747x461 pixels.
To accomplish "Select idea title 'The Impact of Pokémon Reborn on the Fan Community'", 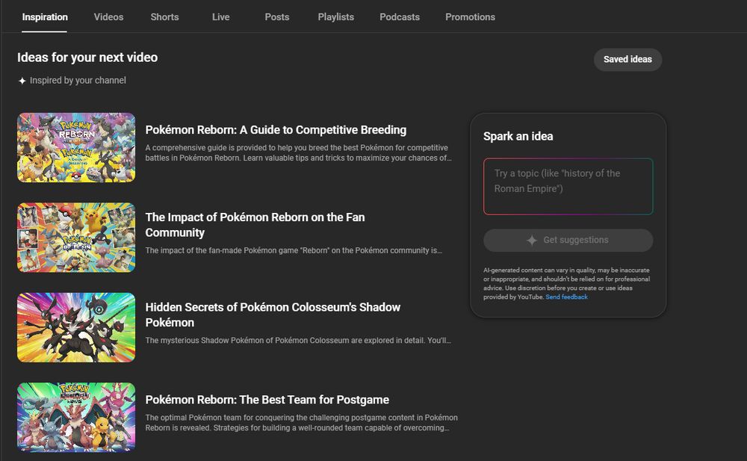I will pyautogui.click(x=255, y=225).
